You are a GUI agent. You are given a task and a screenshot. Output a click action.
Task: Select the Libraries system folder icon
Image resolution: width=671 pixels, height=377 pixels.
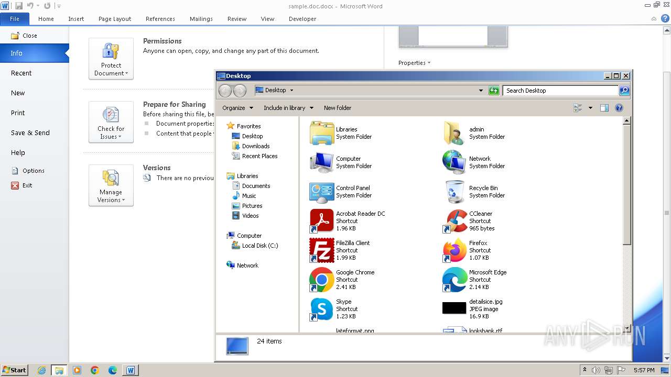coord(321,133)
